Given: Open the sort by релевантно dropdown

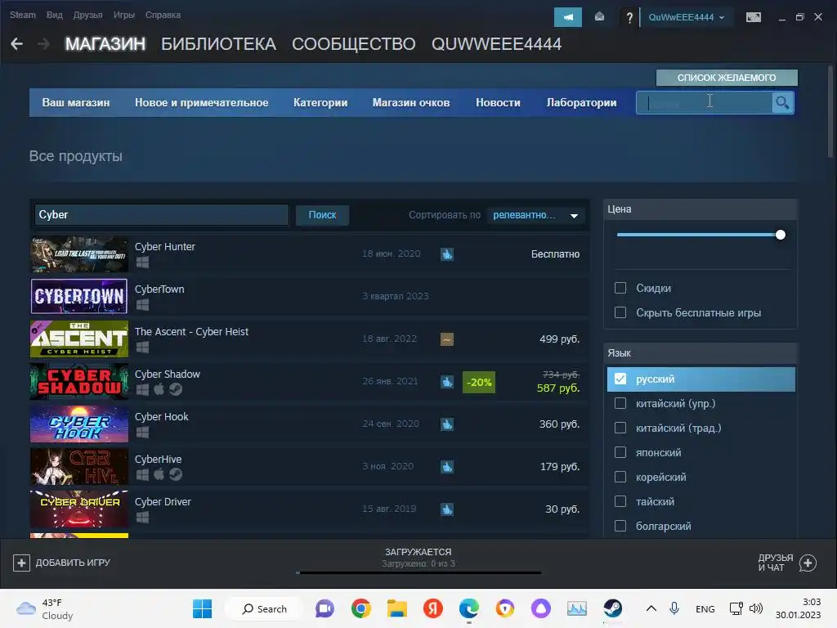Looking at the screenshot, I should [536, 215].
